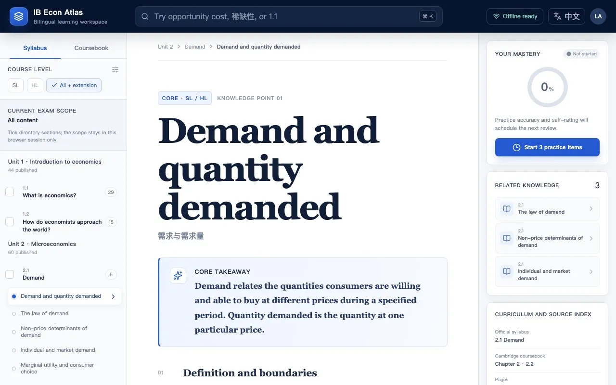The height and width of the screenshot is (385, 616).
Task: Click the sparkle icon in Core Takeaway
Action: (x=178, y=276)
